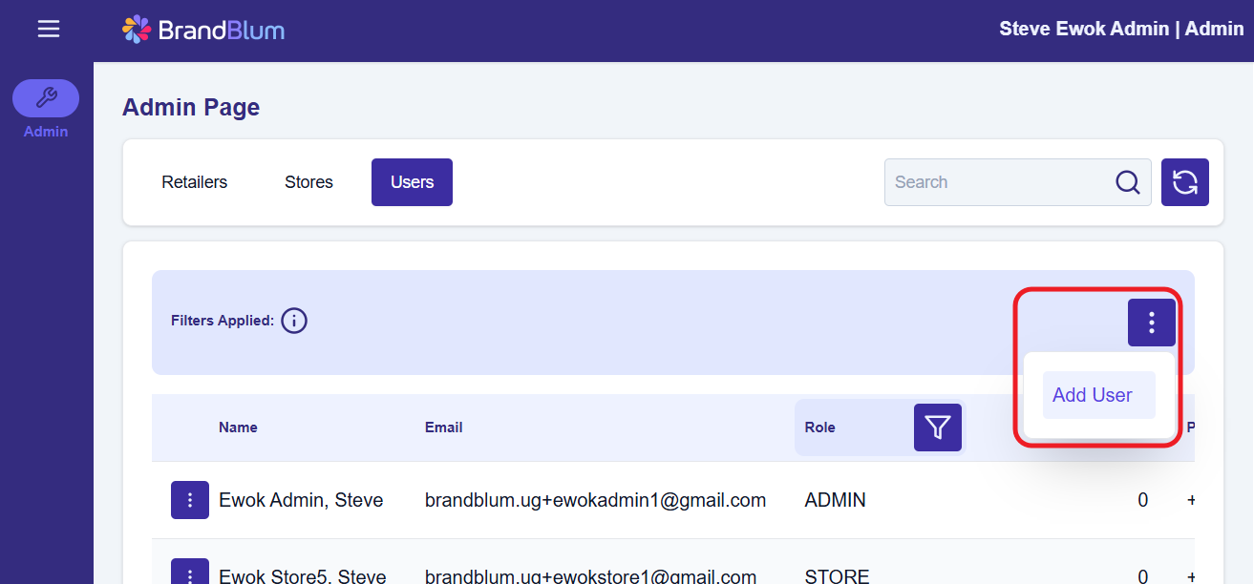Click the Admin sidebar label

[46, 132]
